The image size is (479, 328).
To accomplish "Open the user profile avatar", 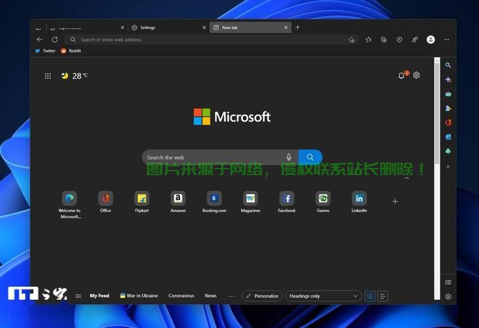I will [431, 39].
